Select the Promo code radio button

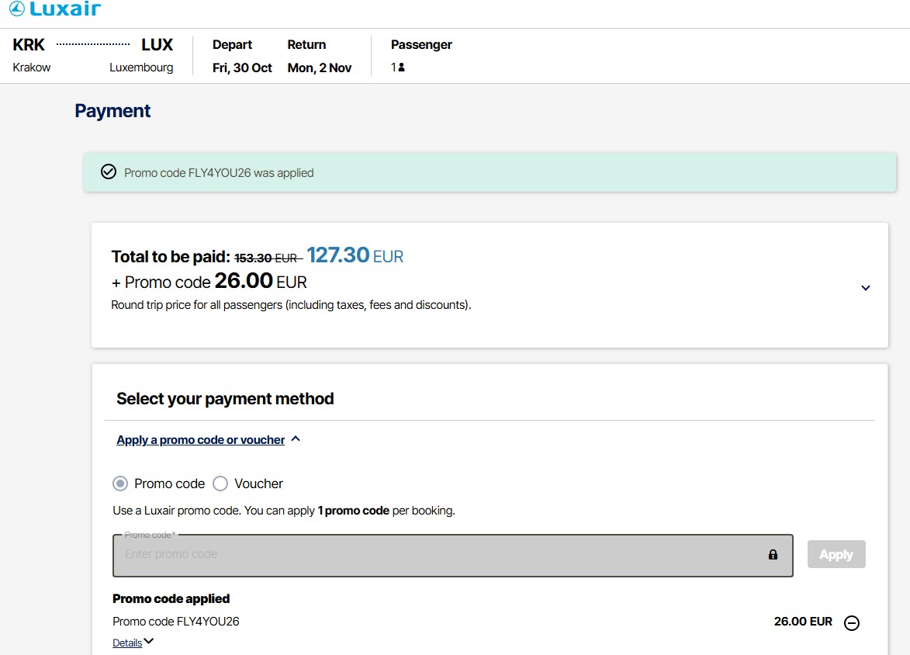click(120, 483)
